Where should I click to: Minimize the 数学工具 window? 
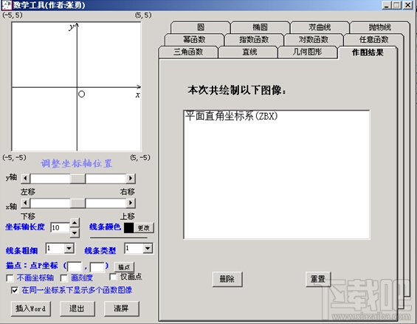(x=387, y=4)
